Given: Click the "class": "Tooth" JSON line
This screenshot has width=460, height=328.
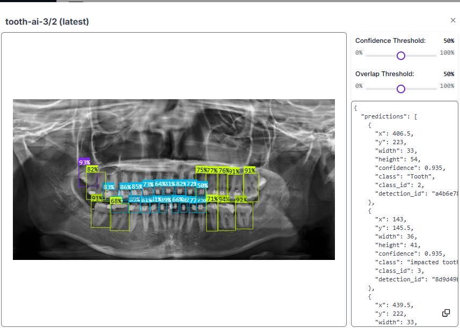Looking at the screenshot, I should [x=405, y=176].
